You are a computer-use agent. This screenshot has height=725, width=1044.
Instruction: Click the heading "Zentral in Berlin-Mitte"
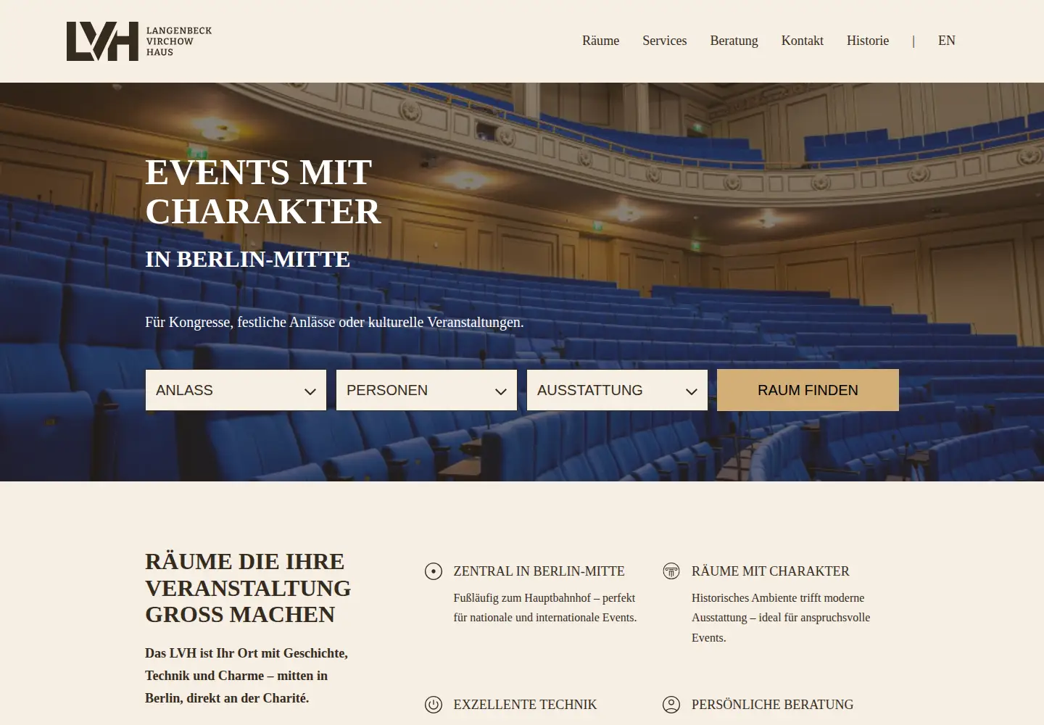(539, 571)
